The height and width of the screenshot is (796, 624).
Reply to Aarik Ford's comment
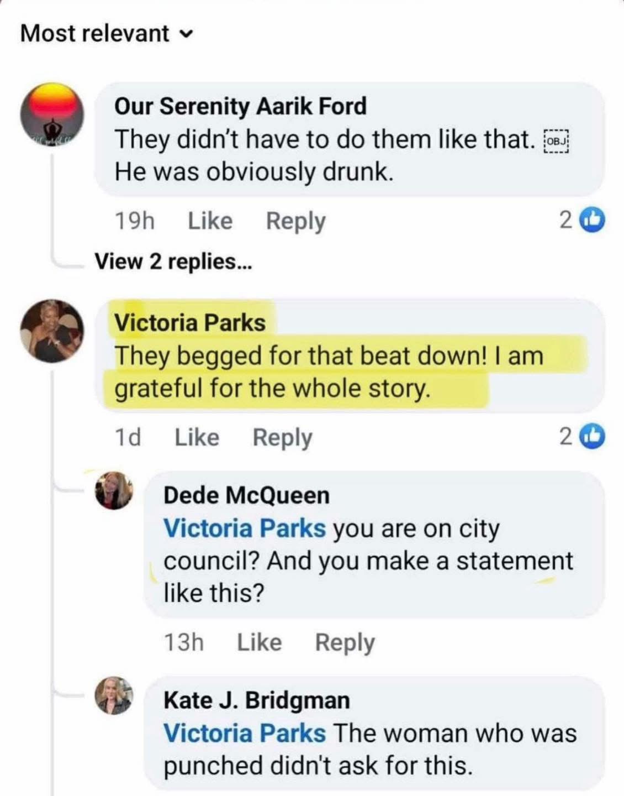[x=295, y=222]
